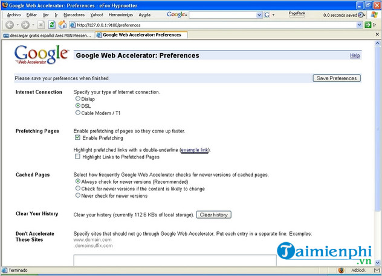Image resolution: width=382 pixels, height=276 pixels.
Task: Click the Don't Accelerate sites text area
Action: click(175, 260)
